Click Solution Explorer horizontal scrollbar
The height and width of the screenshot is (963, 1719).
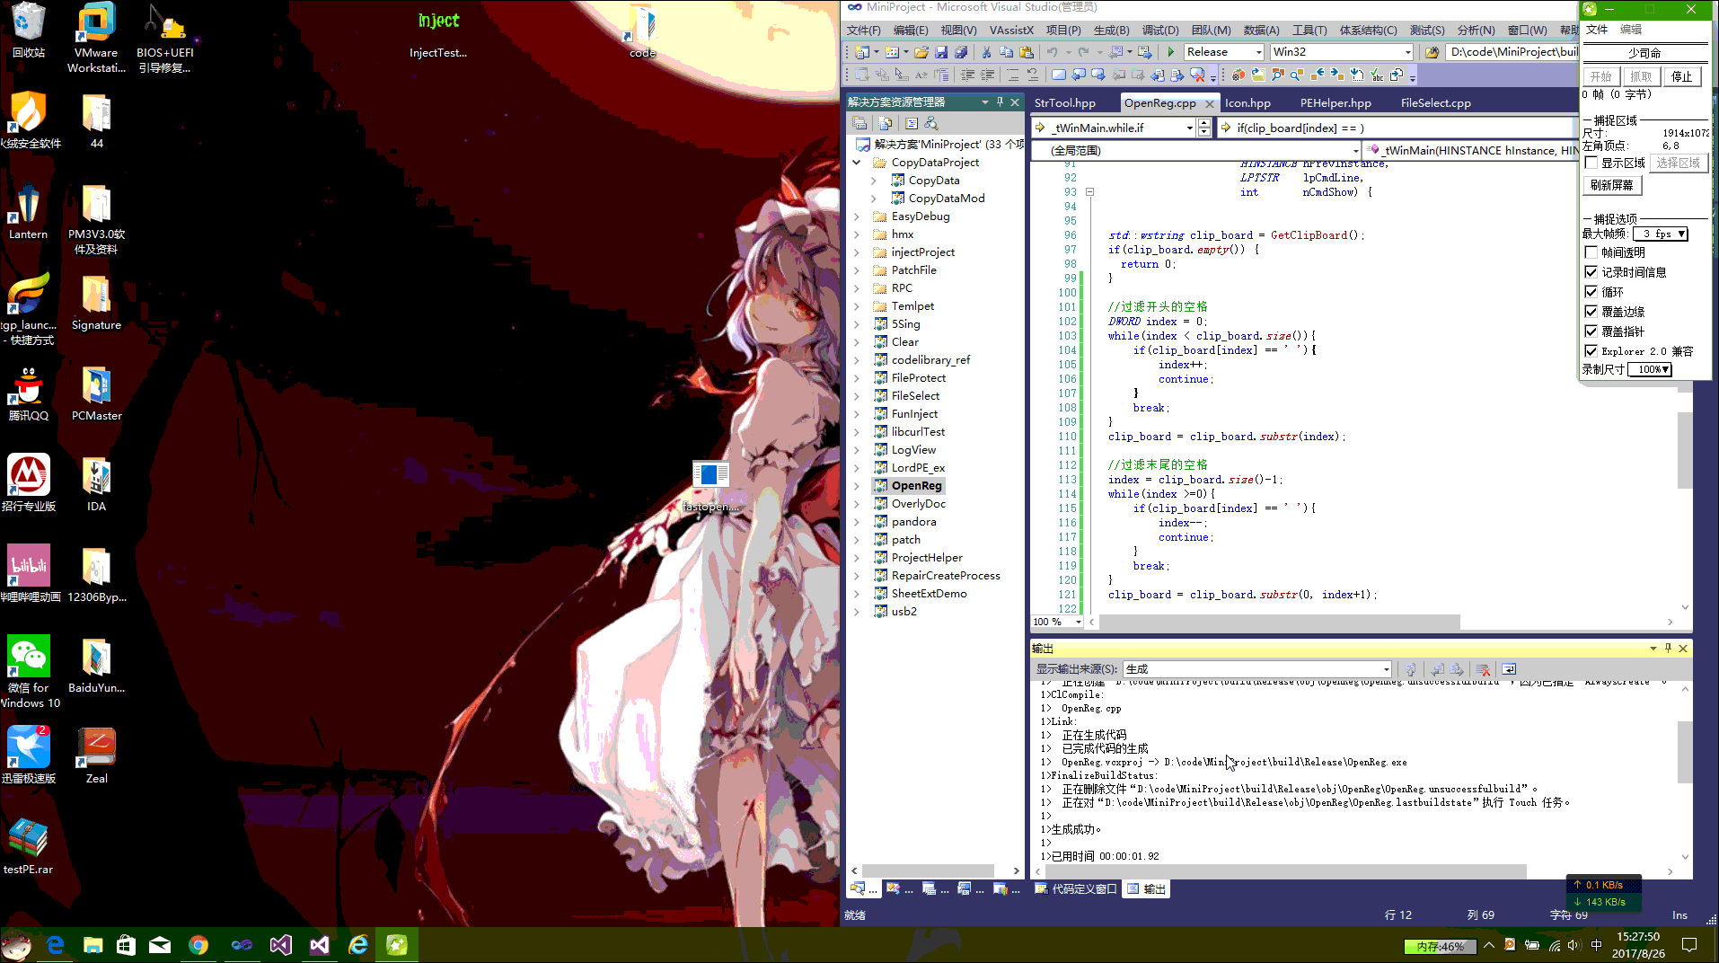[x=928, y=870]
